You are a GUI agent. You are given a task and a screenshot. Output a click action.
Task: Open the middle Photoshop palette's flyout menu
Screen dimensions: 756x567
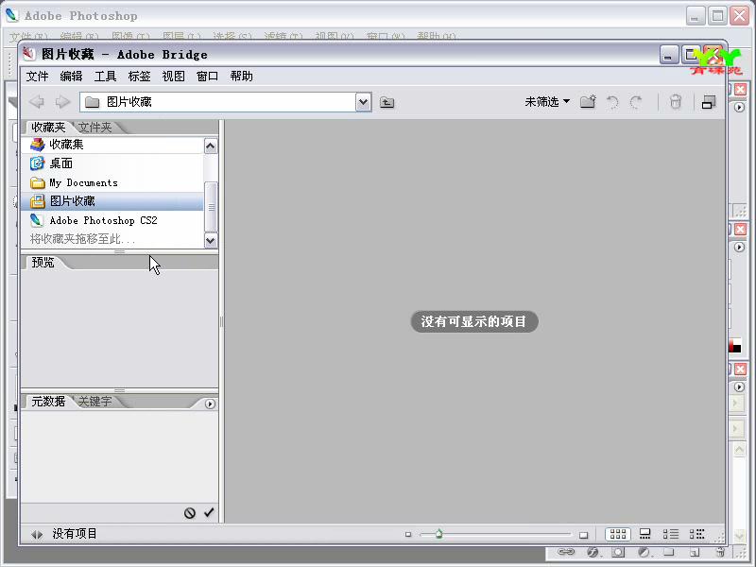pos(739,248)
